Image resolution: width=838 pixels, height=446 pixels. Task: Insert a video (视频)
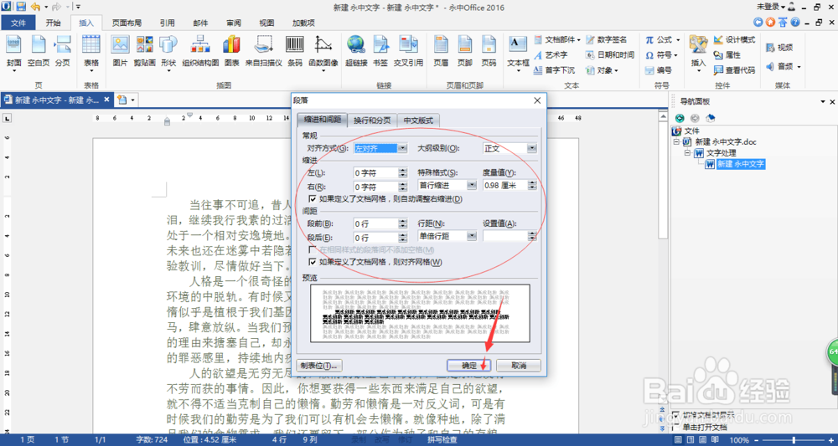click(779, 48)
